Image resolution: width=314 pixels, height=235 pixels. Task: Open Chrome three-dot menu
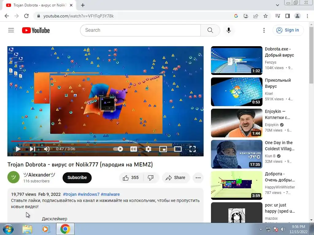point(307,16)
